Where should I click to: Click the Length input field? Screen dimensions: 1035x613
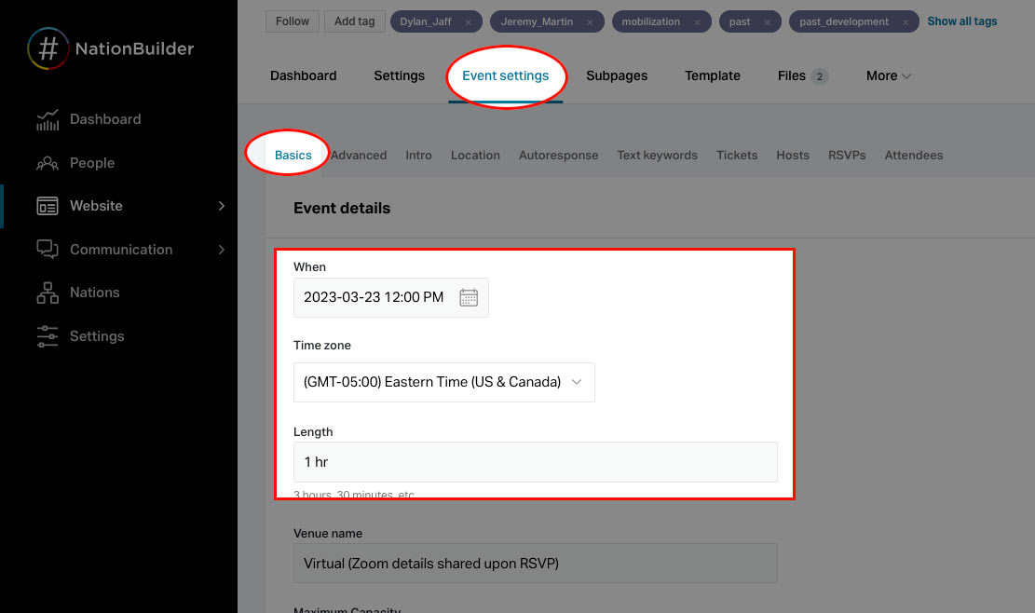pos(536,462)
